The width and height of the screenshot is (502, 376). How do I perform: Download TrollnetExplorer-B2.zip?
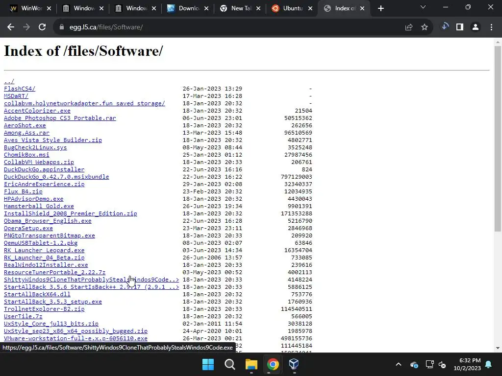pos(44,309)
